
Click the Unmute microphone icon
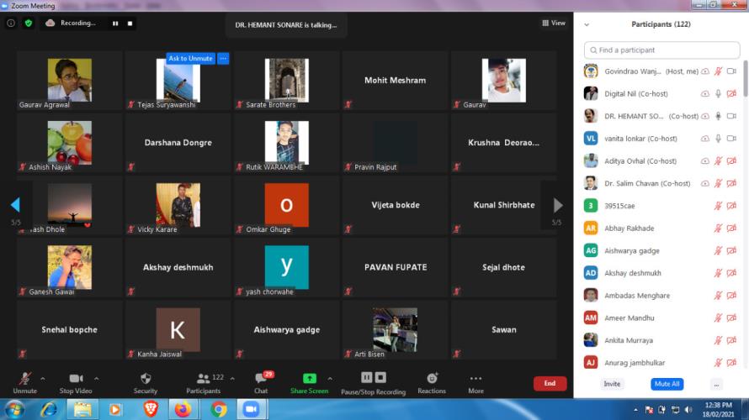click(x=25, y=378)
